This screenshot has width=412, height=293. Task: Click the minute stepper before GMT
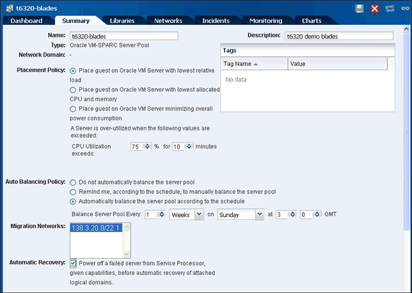318,215
